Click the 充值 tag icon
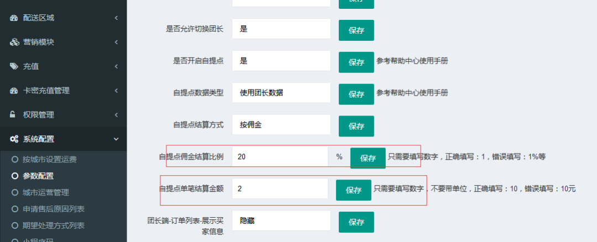 (14, 66)
